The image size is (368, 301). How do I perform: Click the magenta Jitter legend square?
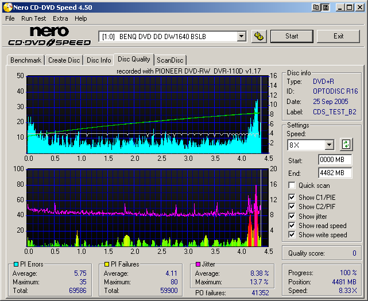point(197,264)
